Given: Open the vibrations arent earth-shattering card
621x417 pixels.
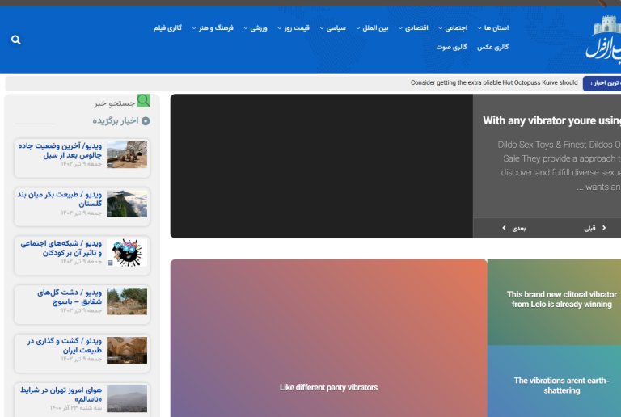Looking at the screenshot, I should coord(554,381).
